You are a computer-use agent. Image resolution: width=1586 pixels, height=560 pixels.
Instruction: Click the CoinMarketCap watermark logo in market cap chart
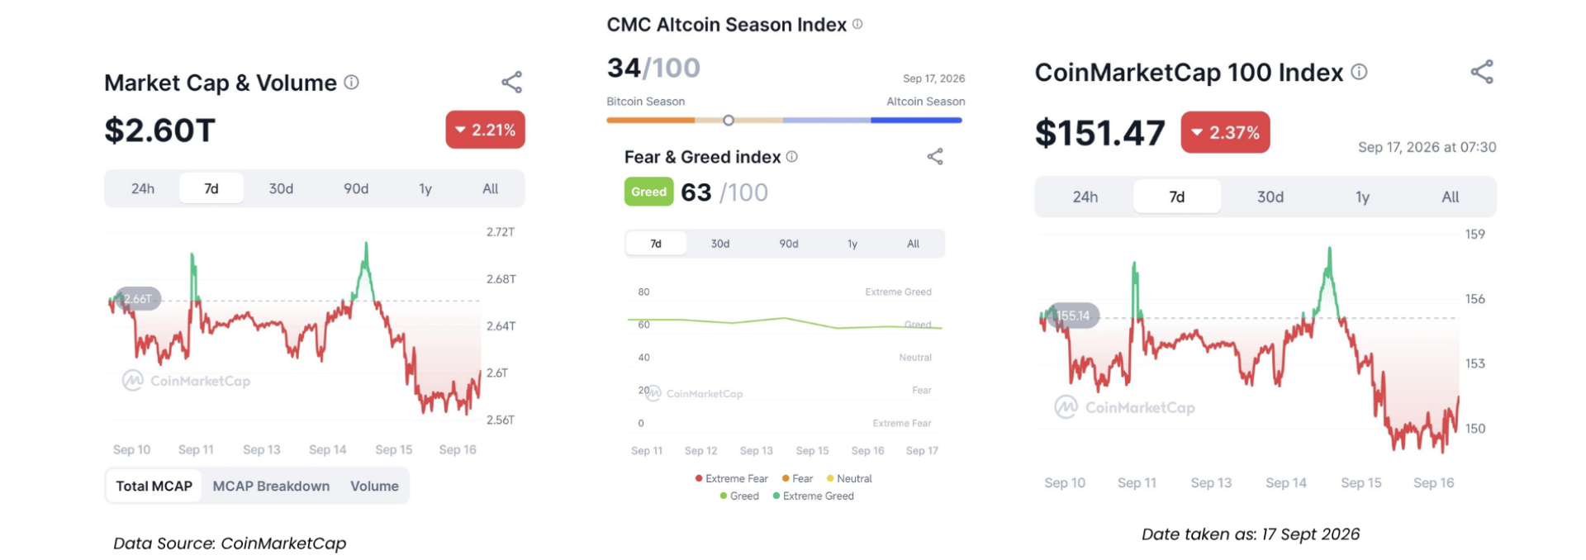187,381
